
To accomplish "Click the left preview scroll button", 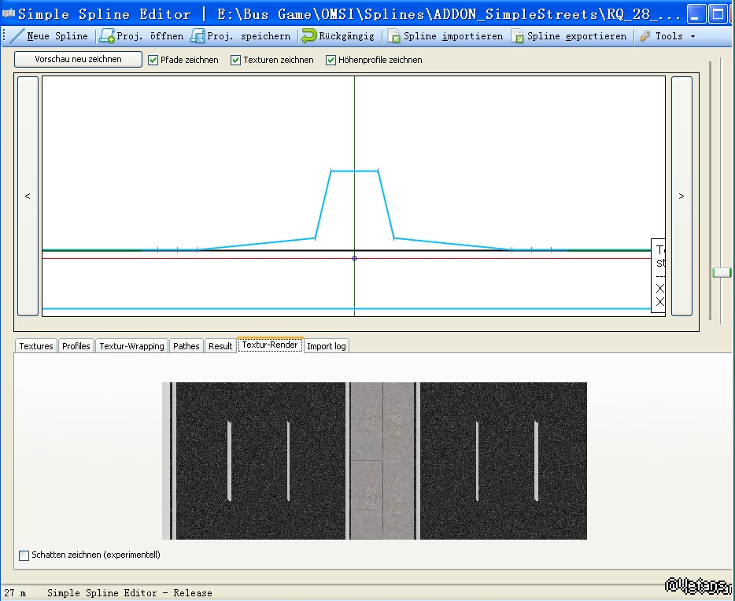I will tap(28, 196).
